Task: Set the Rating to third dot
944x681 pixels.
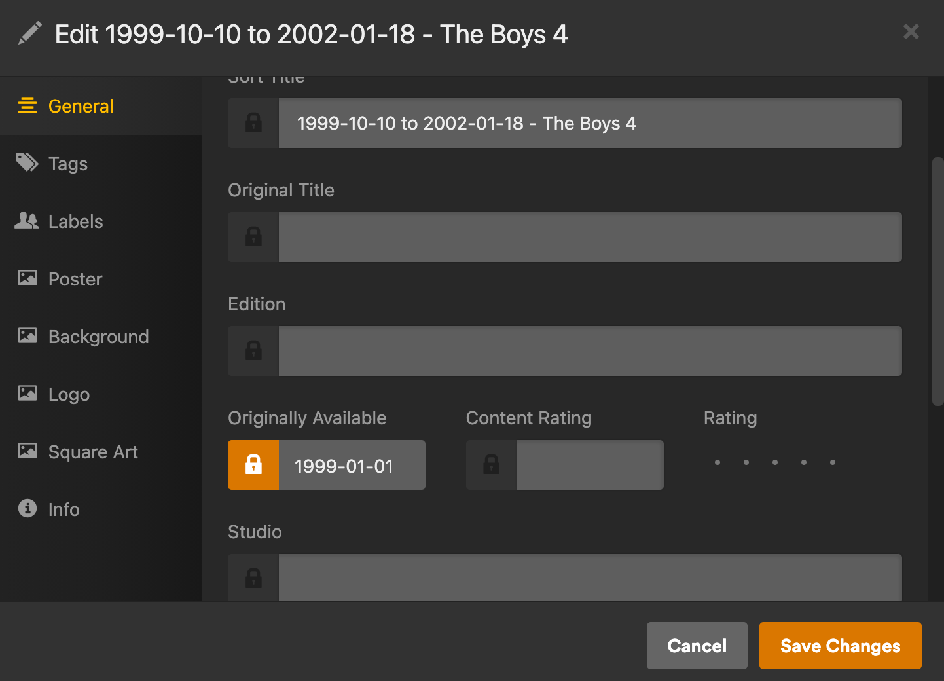Action: [775, 462]
